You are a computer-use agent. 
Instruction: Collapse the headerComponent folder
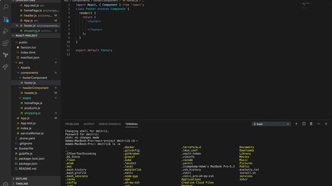click(x=36, y=88)
